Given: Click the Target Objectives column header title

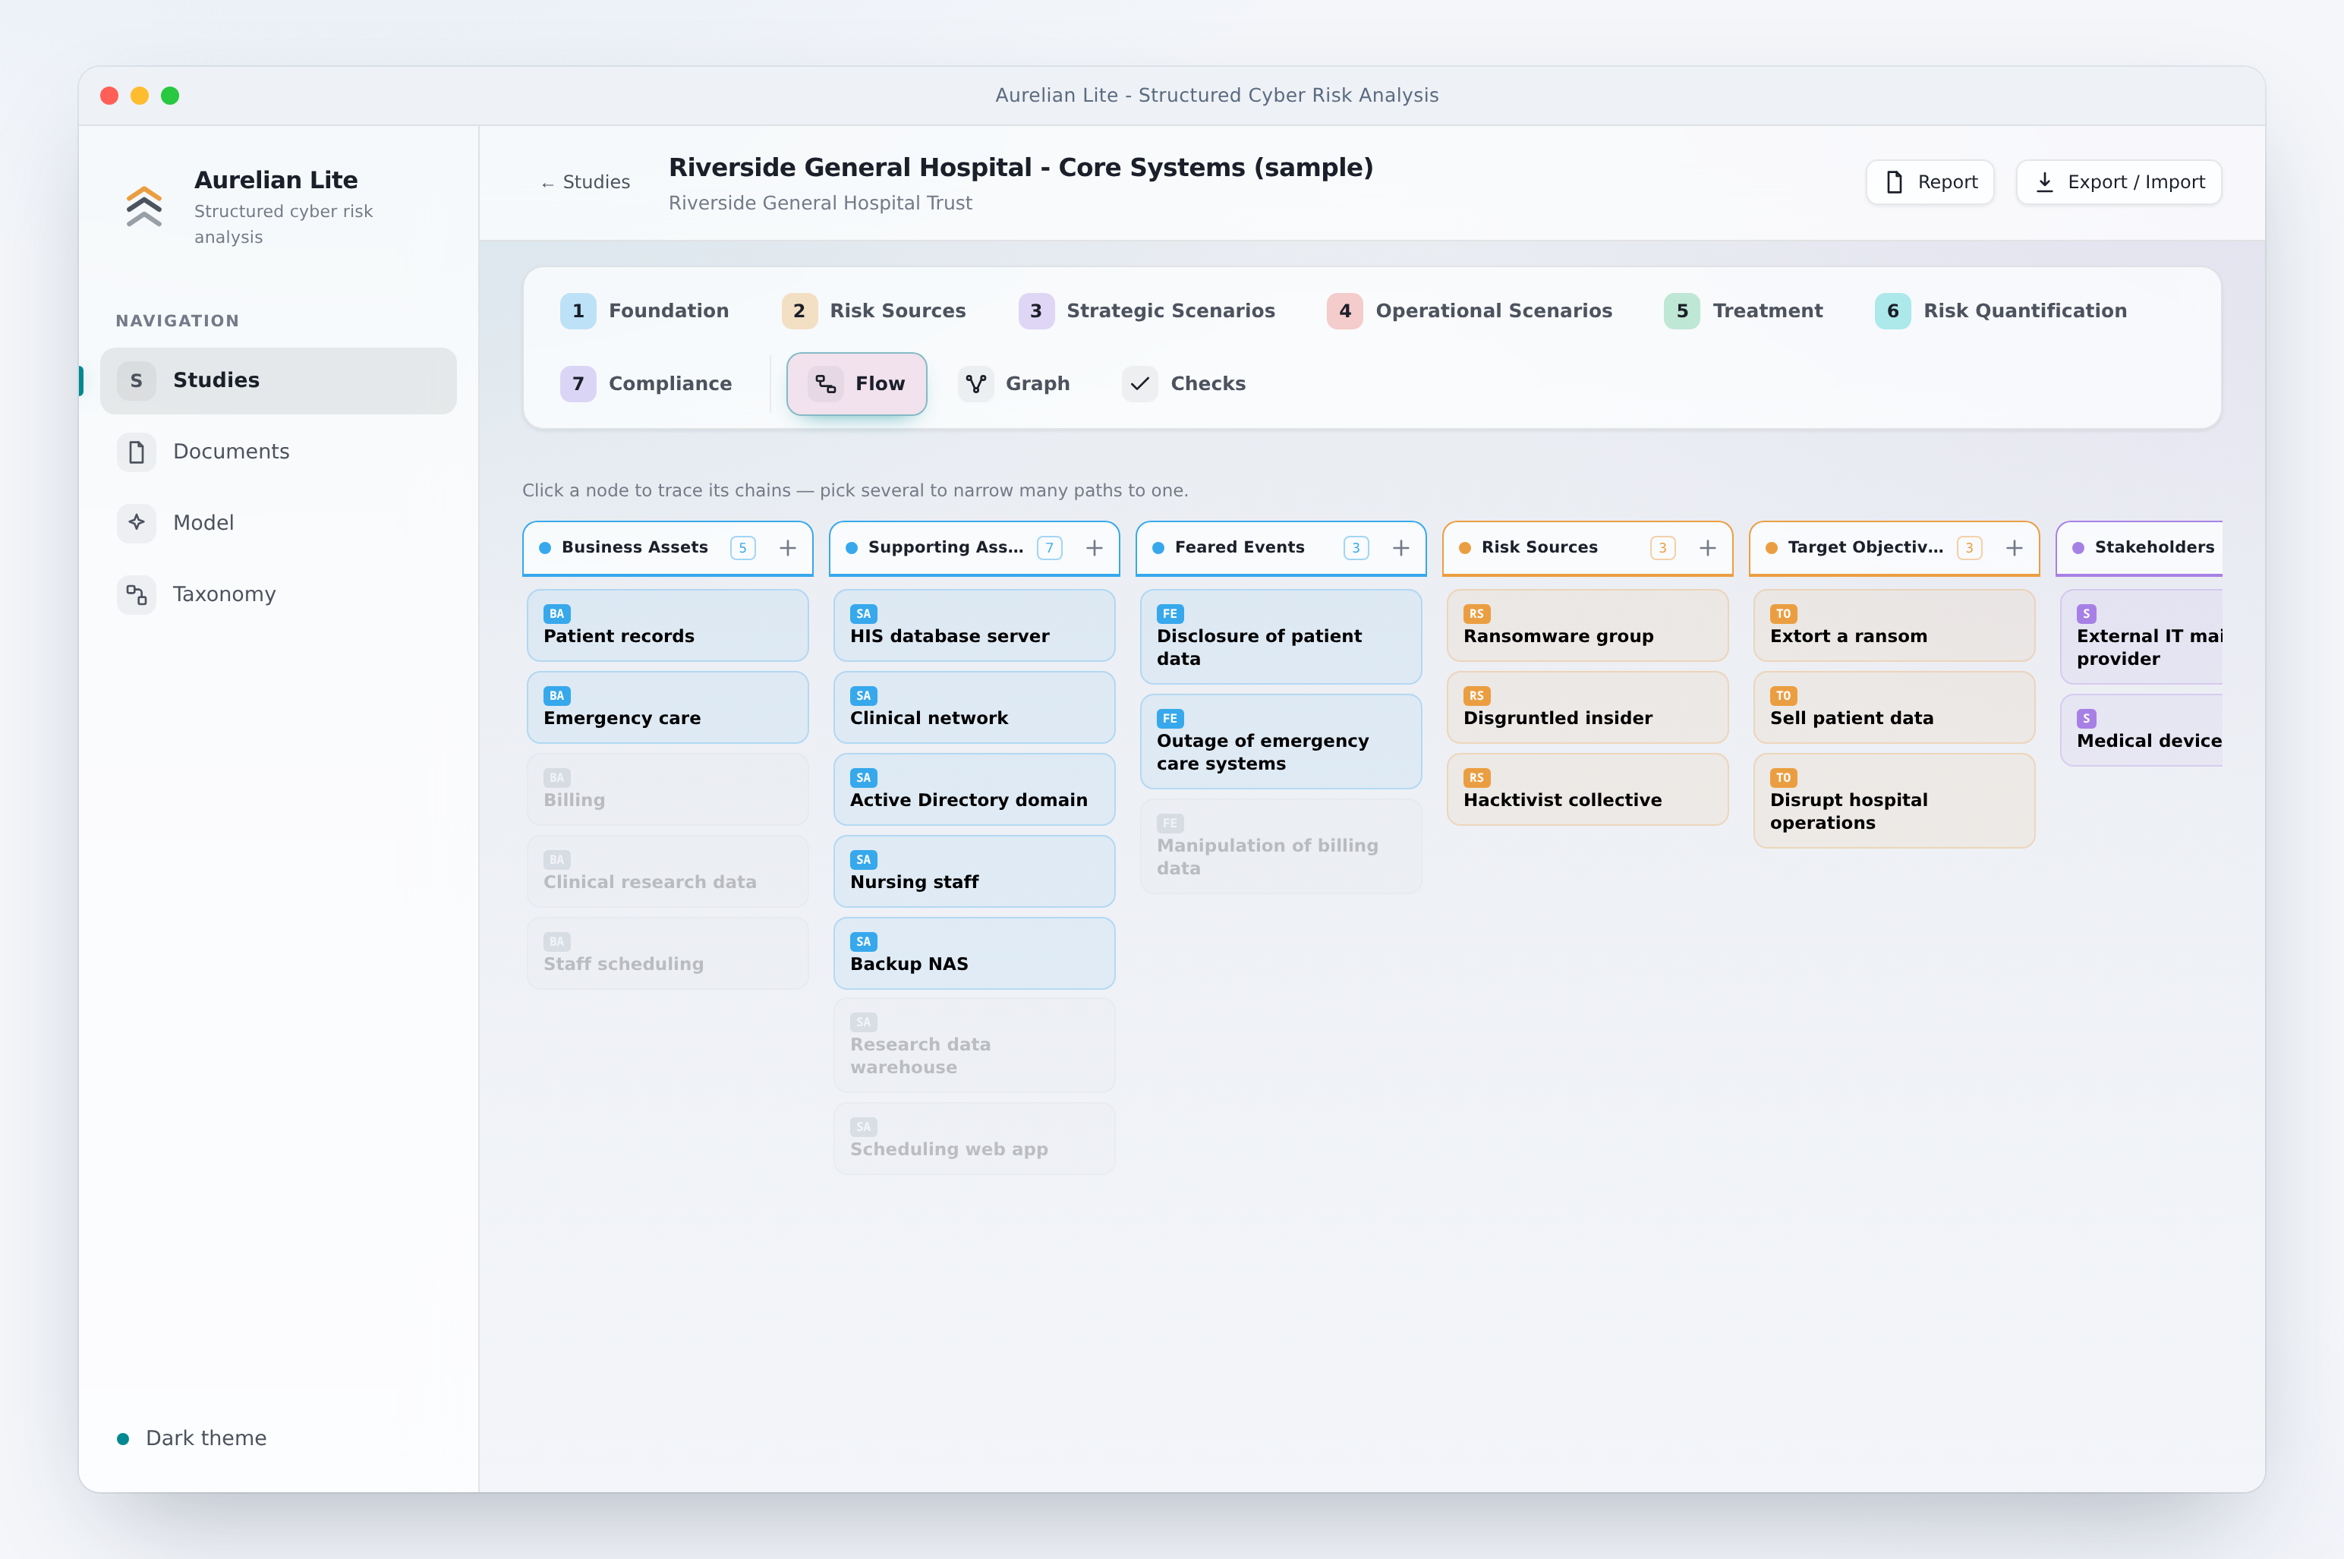Looking at the screenshot, I should point(1865,548).
